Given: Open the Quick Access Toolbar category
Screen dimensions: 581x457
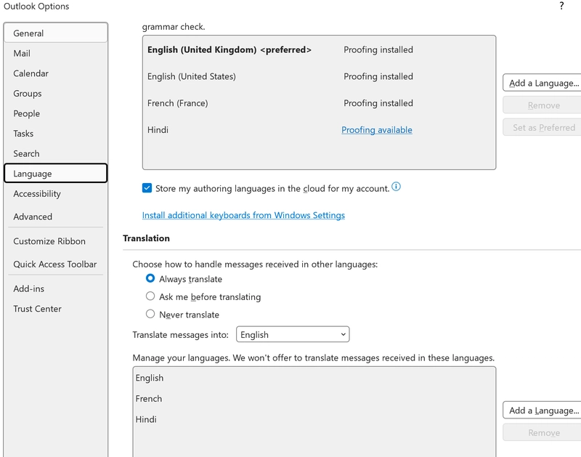Looking at the screenshot, I should tap(55, 264).
